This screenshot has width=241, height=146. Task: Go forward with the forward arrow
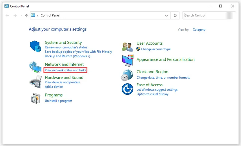[15, 16]
